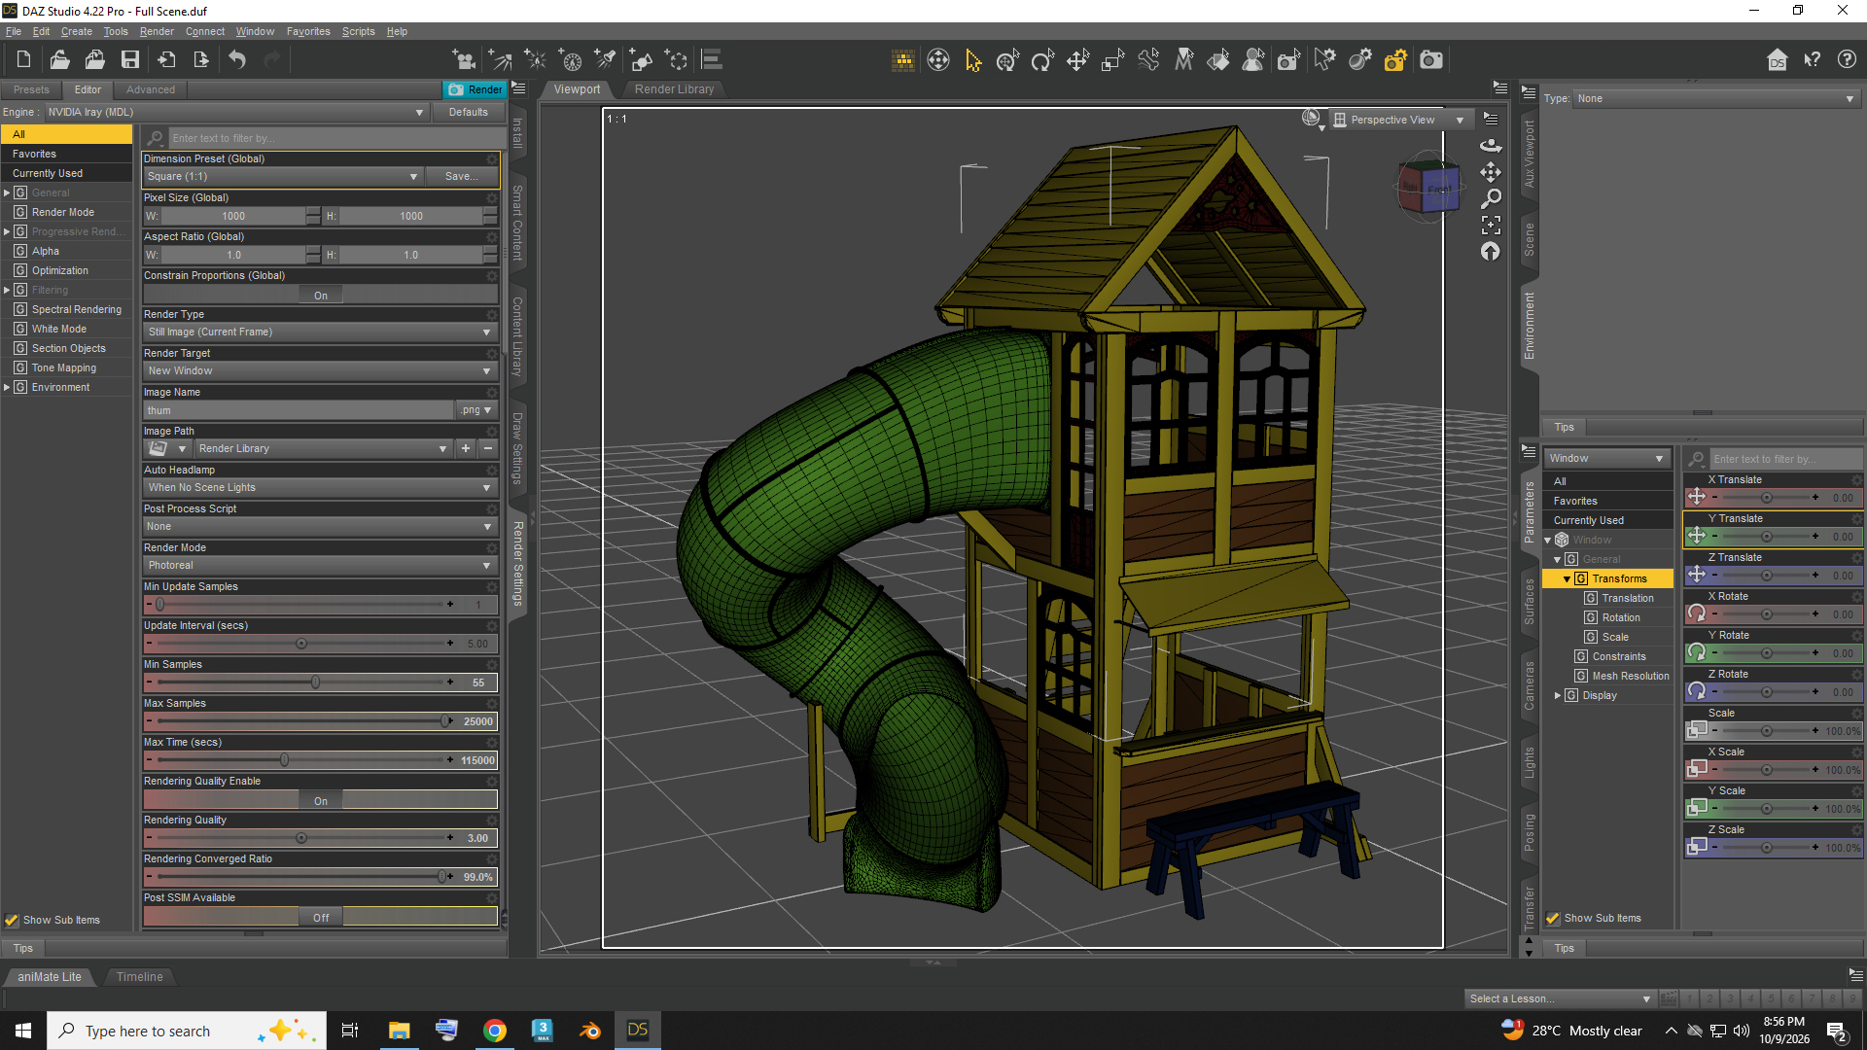Click the Save... preset button
1867x1050 pixels.
[x=461, y=176]
